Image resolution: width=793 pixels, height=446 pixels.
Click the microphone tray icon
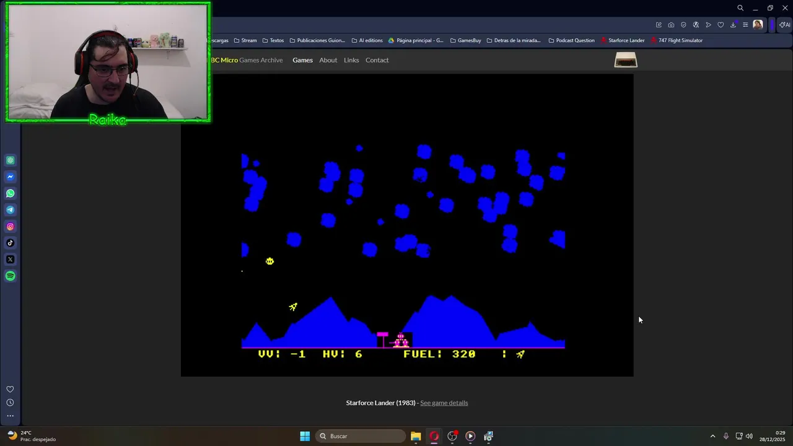tap(726, 436)
